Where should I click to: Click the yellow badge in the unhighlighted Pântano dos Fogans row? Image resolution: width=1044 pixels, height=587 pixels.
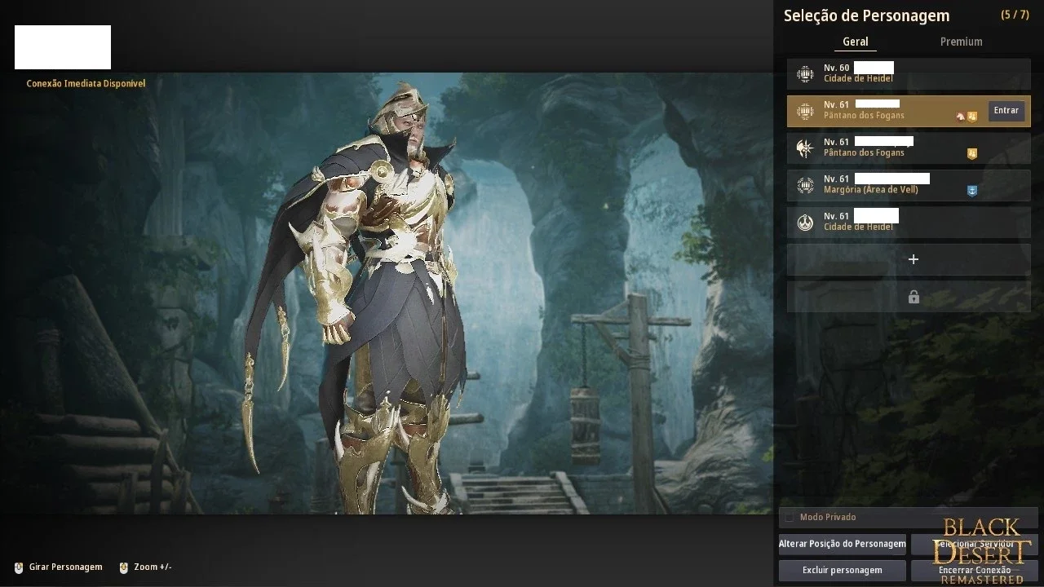(x=972, y=153)
